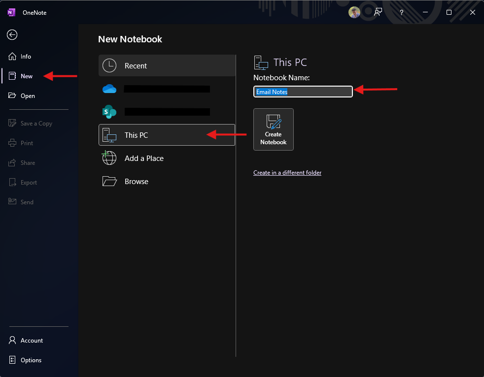Open Account settings
Viewport: 484px width, 377px height.
pos(32,341)
